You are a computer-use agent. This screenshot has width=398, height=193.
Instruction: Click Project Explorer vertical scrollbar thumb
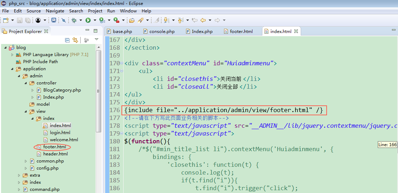[x=99, y=91]
